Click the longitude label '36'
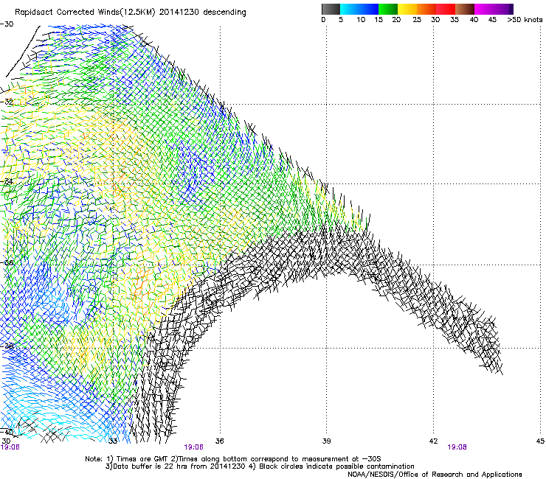The height and width of the screenshot is (479, 546). click(219, 441)
